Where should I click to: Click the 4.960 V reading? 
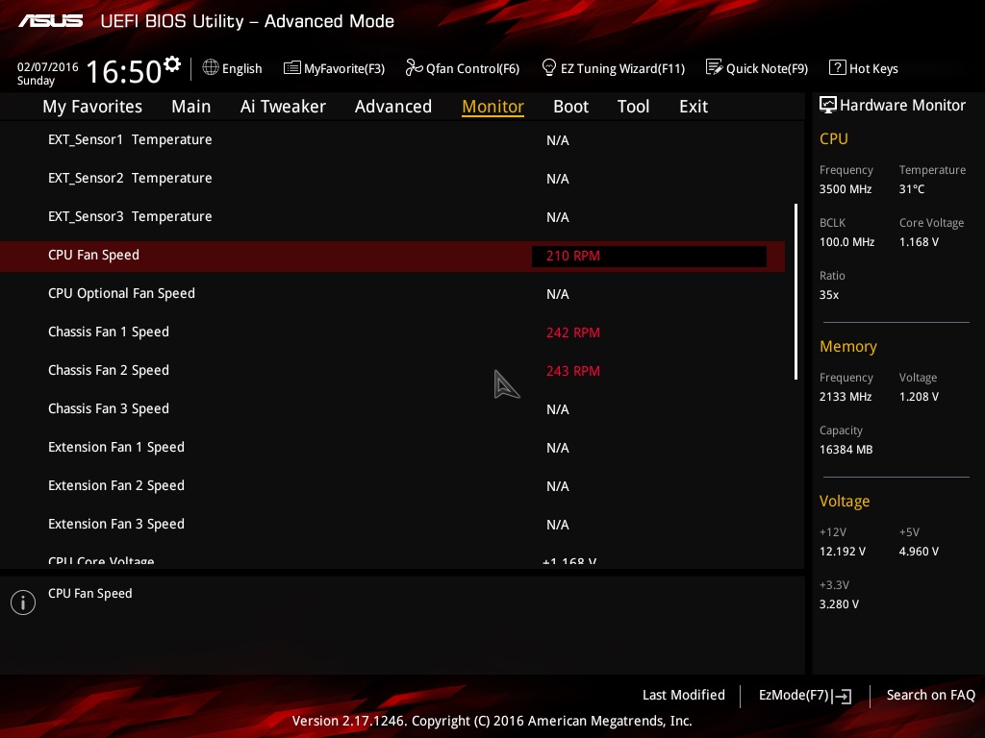pos(919,552)
